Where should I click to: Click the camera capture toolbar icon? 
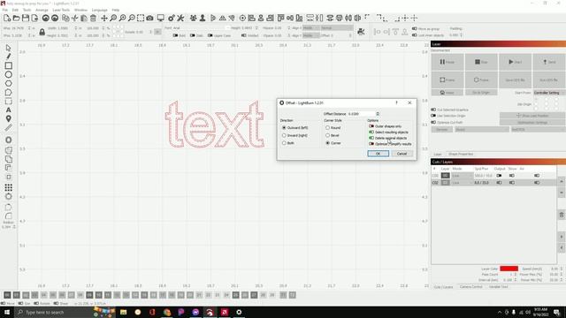coord(149,18)
